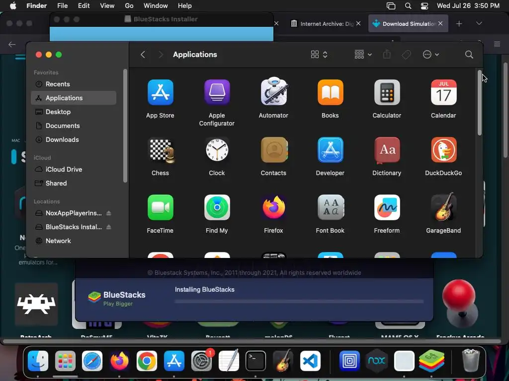Image resolution: width=509 pixels, height=381 pixels.
Task: Select the Contacts app icon
Action: pos(274,150)
